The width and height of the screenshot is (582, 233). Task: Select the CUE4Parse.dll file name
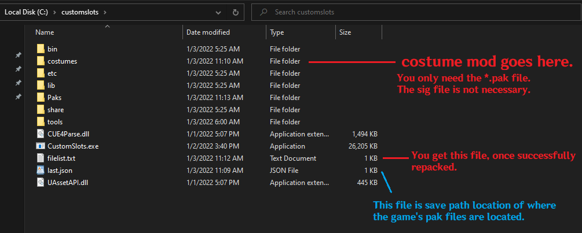click(x=69, y=134)
